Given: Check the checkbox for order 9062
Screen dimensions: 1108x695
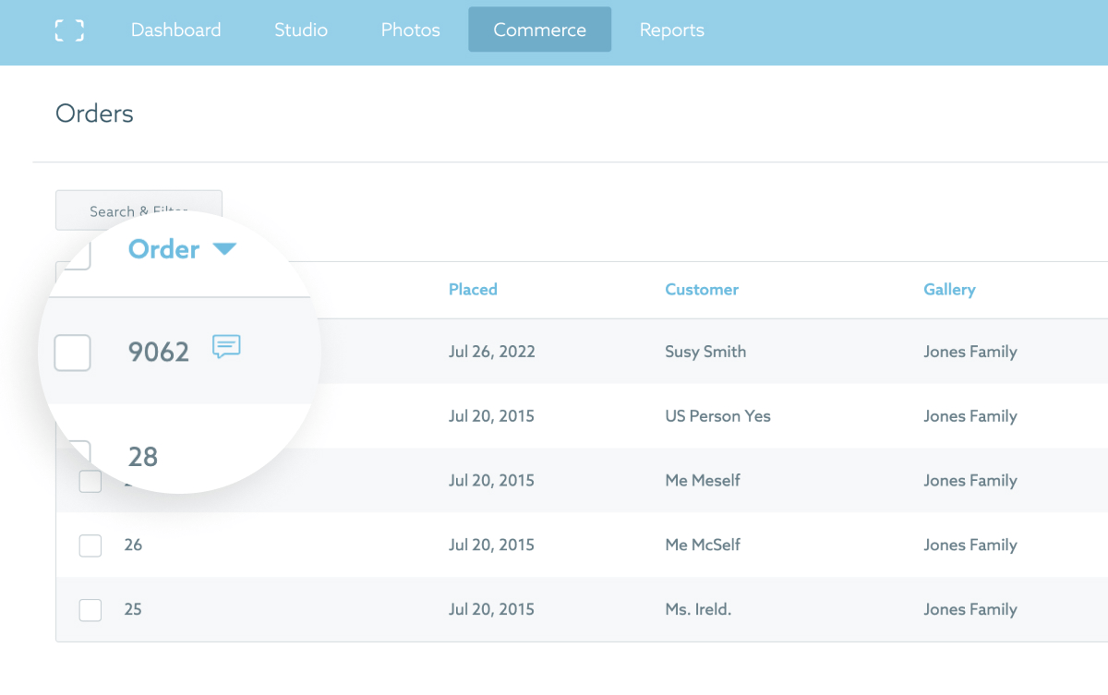Looking at the screenshot, I should point(73,353).
